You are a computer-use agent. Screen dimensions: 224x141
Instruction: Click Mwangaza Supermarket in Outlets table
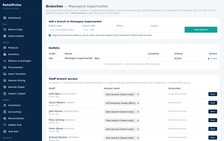coord(79,58)
